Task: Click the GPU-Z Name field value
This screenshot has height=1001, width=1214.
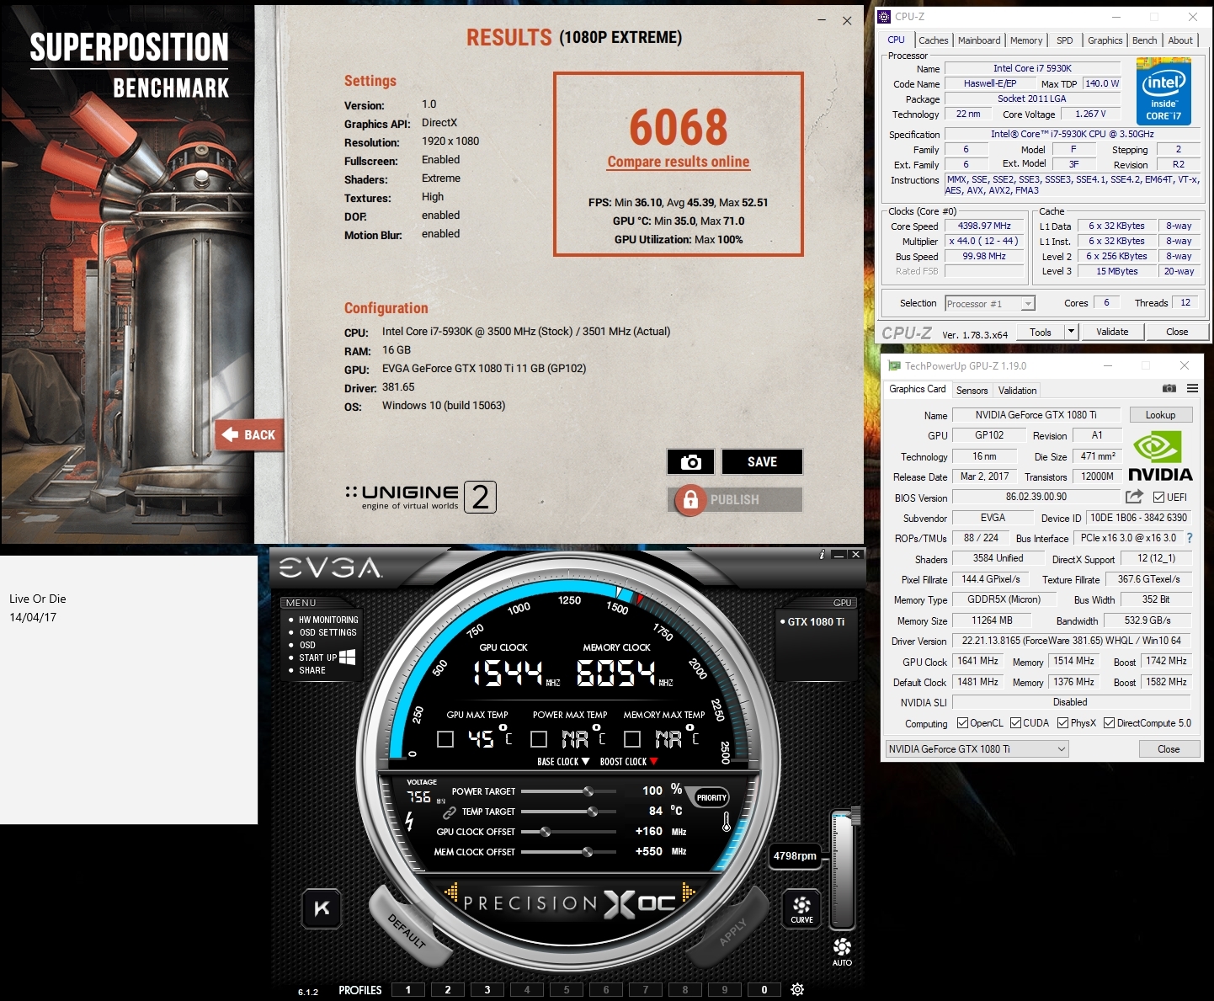Action: [1036, 415]
